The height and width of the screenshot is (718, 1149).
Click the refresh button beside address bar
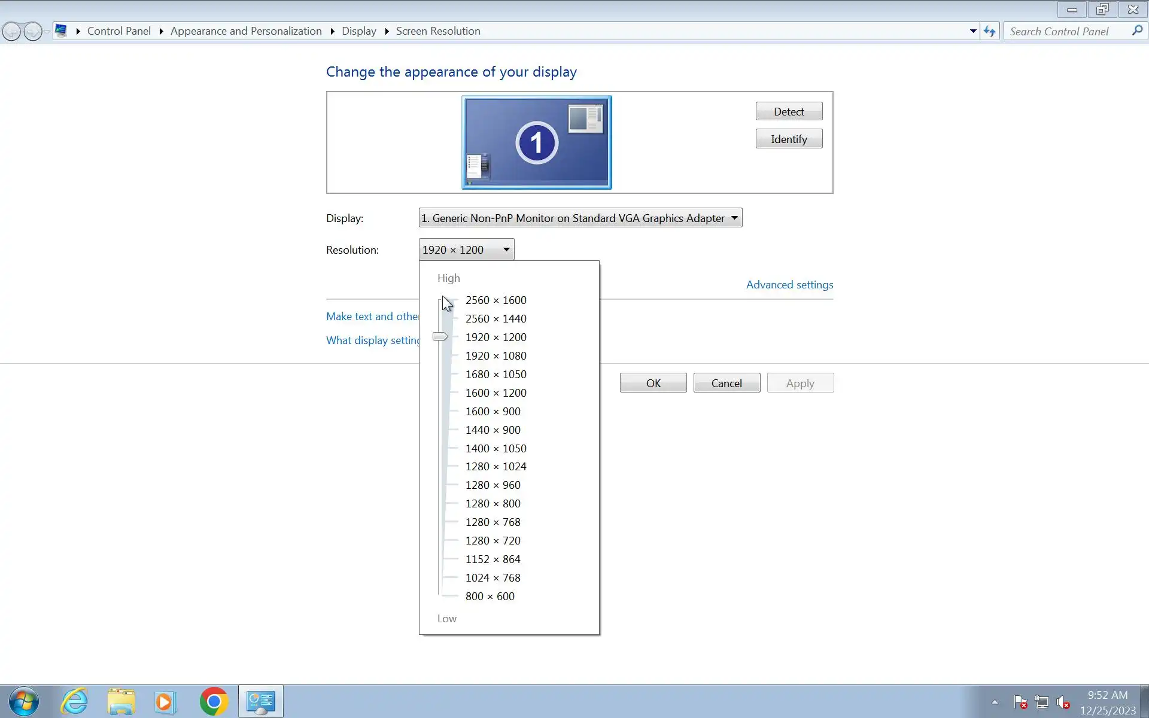(x=990, y=31)
